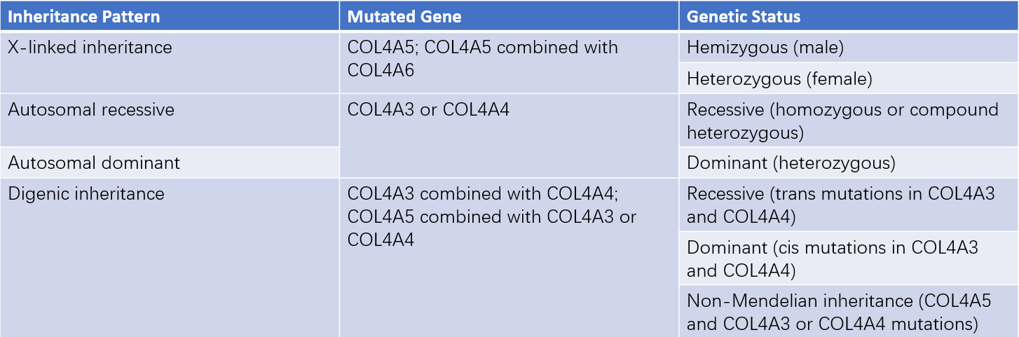The height and width of the screenshot is (337, 1019).
Task: Click 'and COL4A3 or COL4A4 mutations)' text
Action: click(x=833, y=324)
